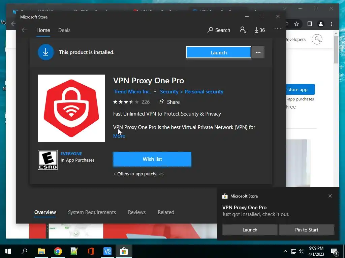Viewport: 345px width, 258px height.
Task: Open the clock showing 9:09 PM
Action: coord(316,251)
